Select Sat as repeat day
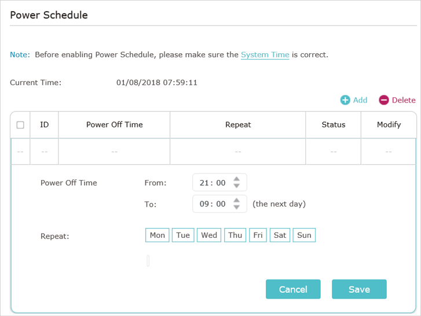The width and height of the screenshot is (421, 316). 280,235
